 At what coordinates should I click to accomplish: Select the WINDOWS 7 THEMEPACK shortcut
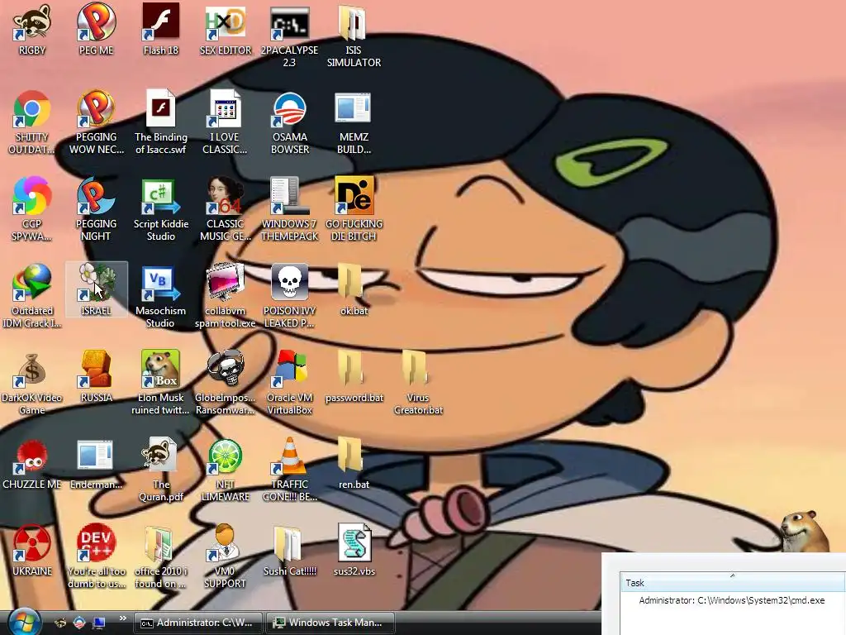coord(290,195)
